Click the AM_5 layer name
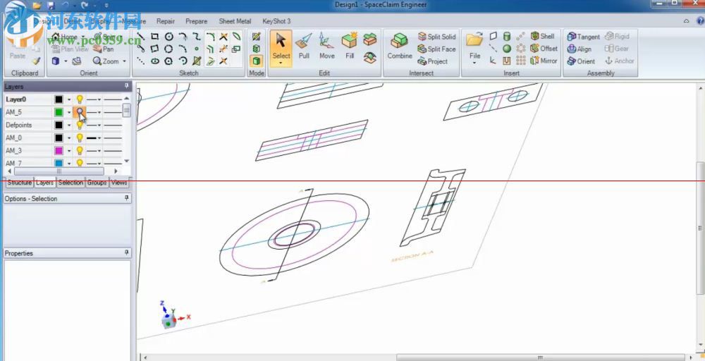The width and height of the screenshot is (705, 361). point(14,112)
